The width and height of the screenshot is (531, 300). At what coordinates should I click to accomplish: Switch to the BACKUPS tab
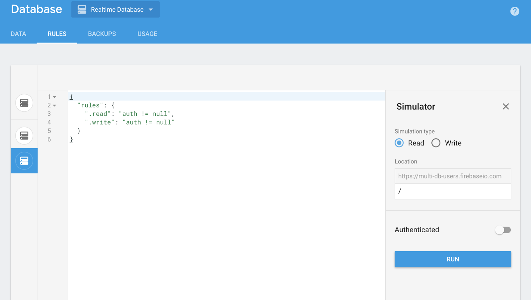(102, 34)
